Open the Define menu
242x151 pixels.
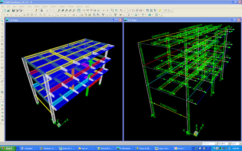22,6
